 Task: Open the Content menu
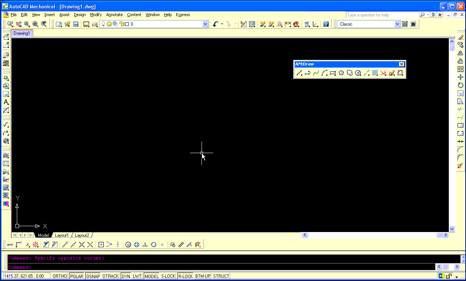click(134, 15)
